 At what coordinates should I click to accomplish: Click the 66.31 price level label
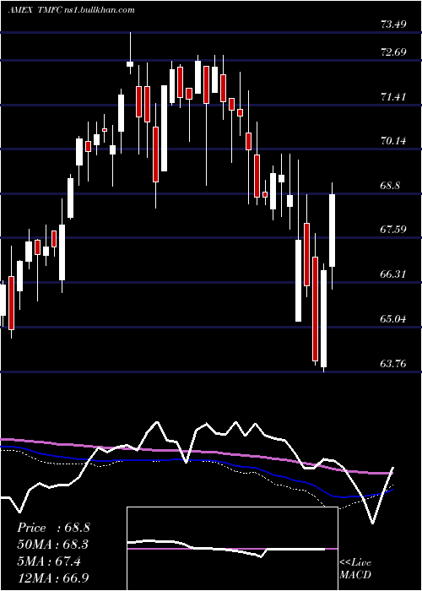pyautogui.click(x=393, y=274)
